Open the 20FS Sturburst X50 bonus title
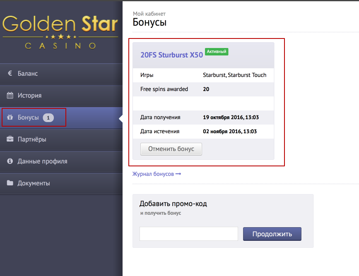This screenshot has height=276, width=359. pos(171,55)
